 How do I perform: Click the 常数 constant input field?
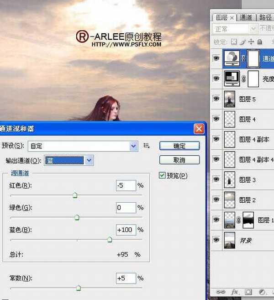[126, 278]
